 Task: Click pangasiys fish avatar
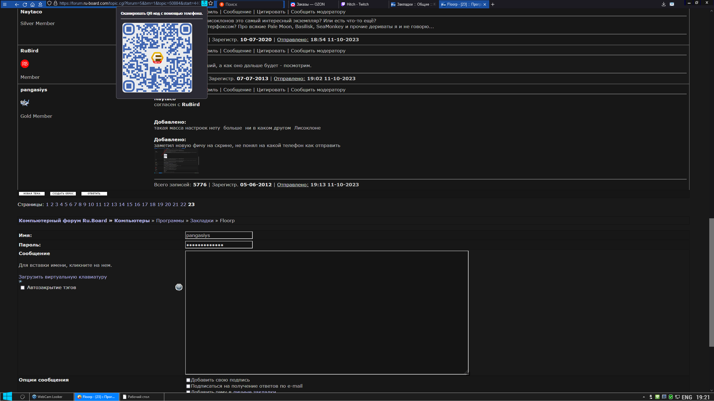point(25,103)
